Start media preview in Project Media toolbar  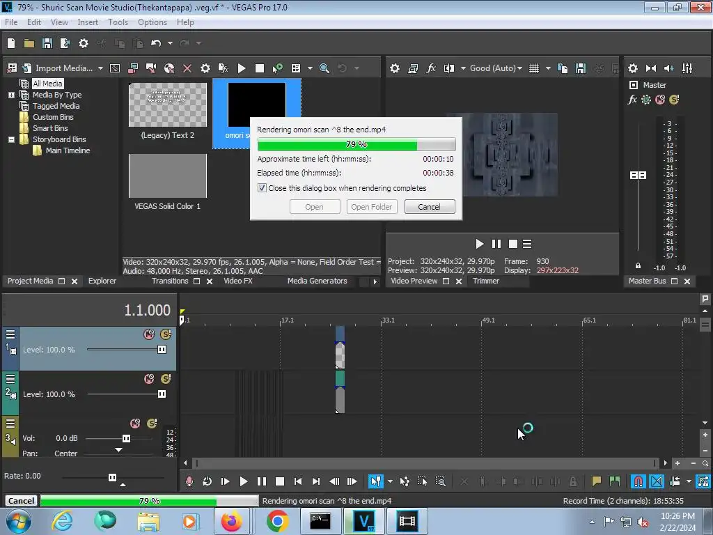tap(242, 68)
